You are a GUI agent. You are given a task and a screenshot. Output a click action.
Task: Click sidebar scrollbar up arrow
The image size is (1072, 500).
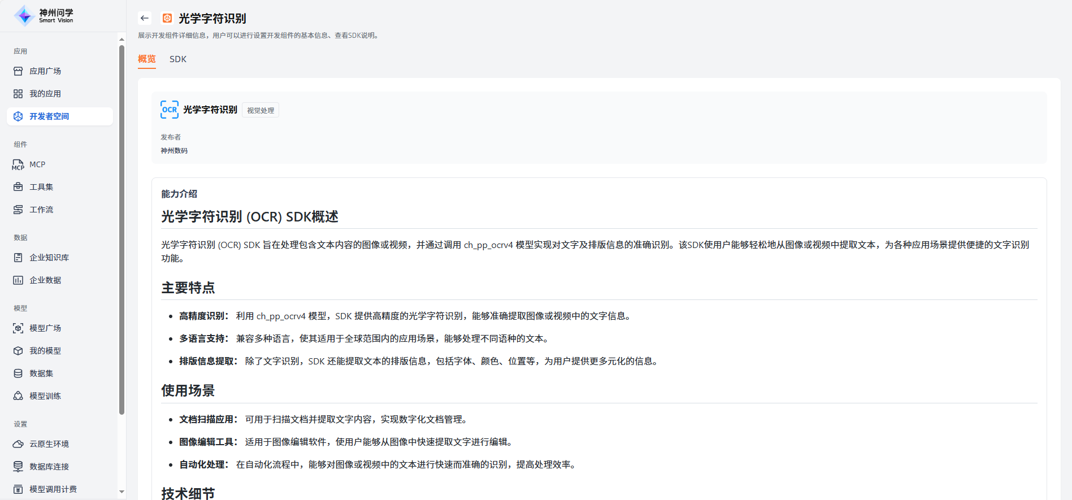[121, 39]
